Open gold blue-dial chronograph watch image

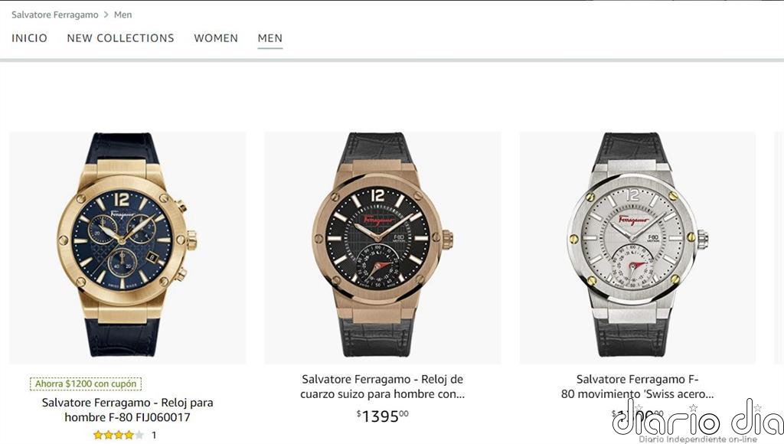click(x=128, y=247)
